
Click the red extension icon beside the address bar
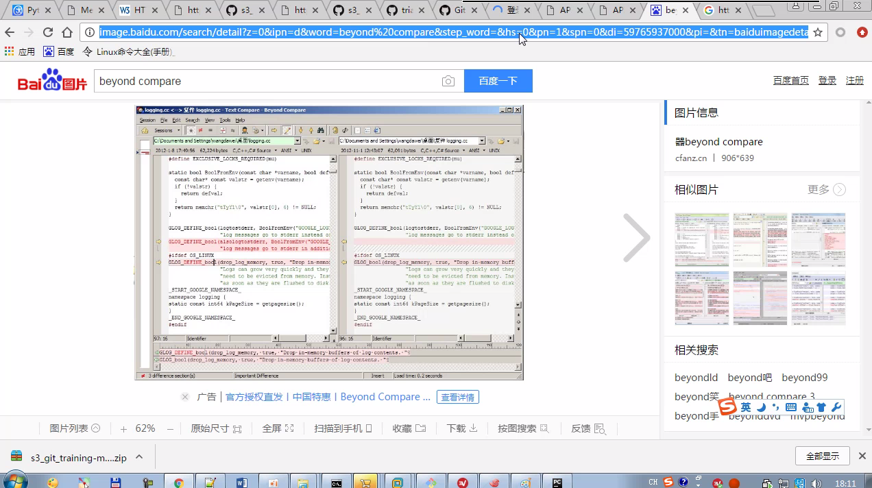click(862, 32)
